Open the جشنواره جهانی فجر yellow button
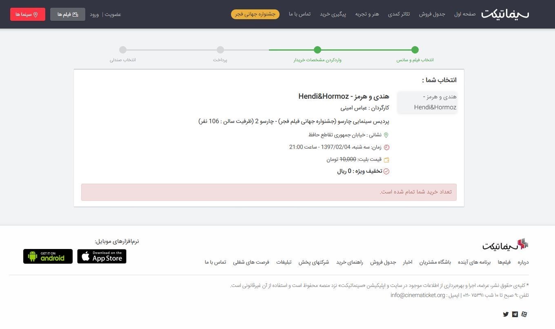Screen dimensions: 555x329 pyautogui.click(x=255, y=14)
